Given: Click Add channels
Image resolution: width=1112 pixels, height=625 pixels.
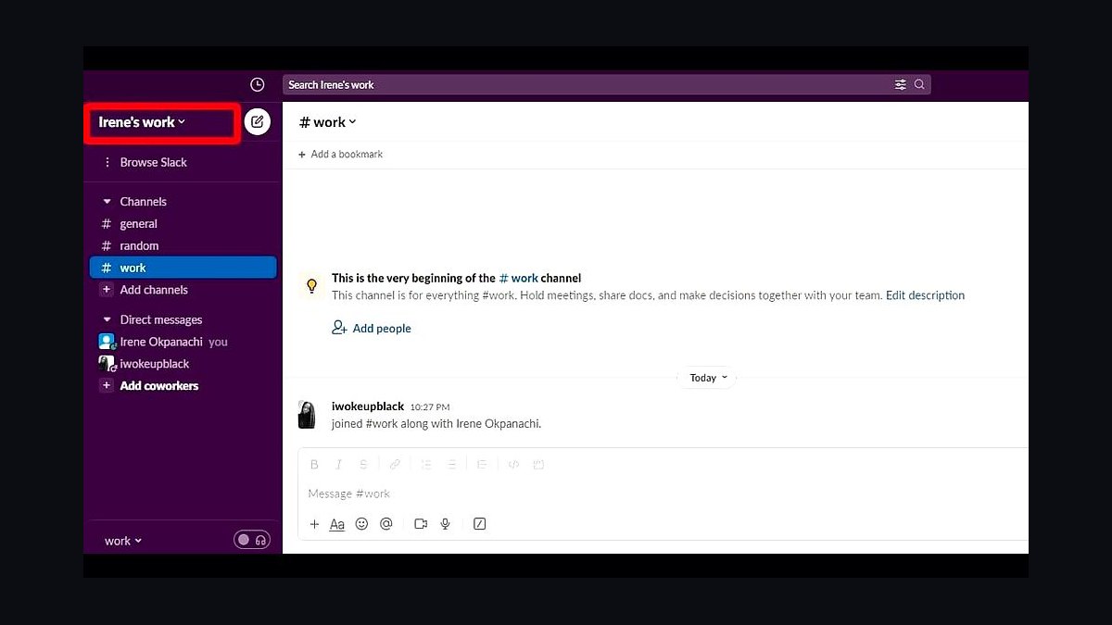Looking at the screenshot, I should (154, 290).
